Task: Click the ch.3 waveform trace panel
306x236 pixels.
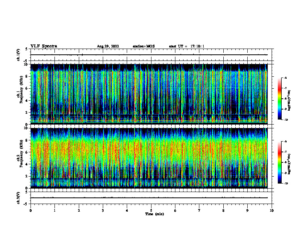Action: point(151,198)
